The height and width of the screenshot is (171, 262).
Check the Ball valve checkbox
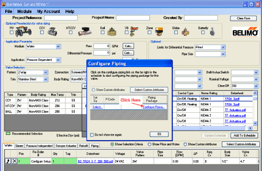[103, 32]
